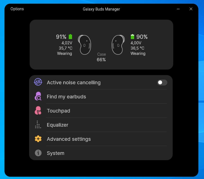Click the pink Touchpad earbud icon
This screenshot has height=179, width=204.
pos(38,111)
